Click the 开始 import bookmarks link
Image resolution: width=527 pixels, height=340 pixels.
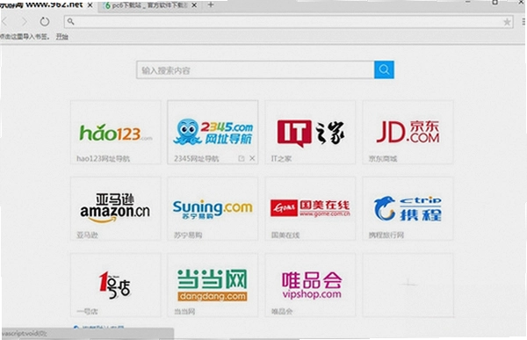[x=61, y=36]
